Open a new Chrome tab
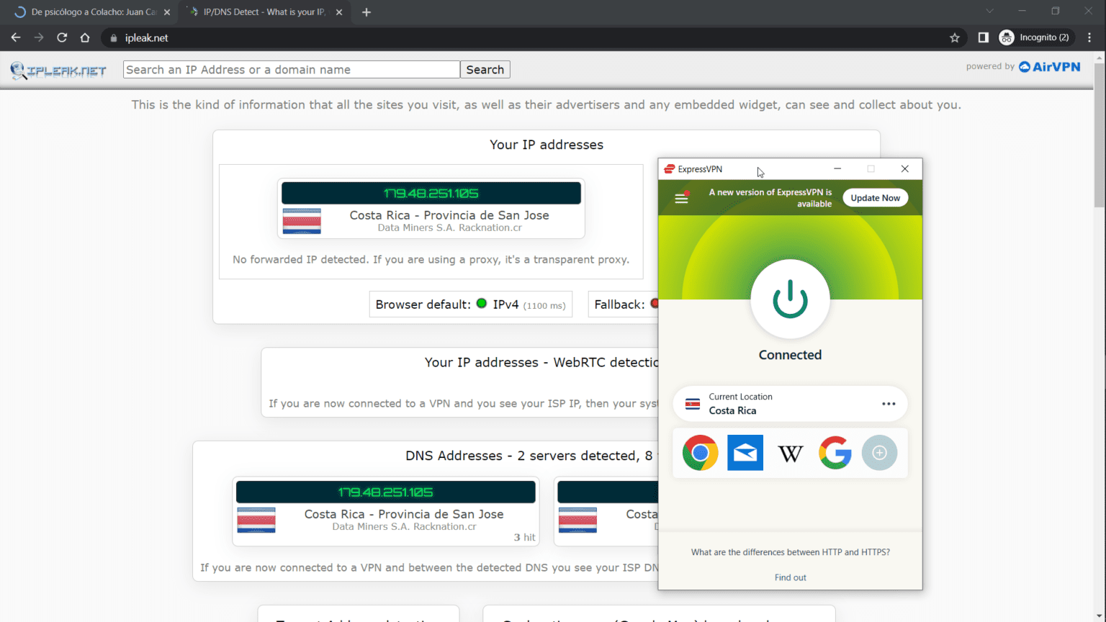Screen dimensions: 1106x622 (x=367, y=12)
